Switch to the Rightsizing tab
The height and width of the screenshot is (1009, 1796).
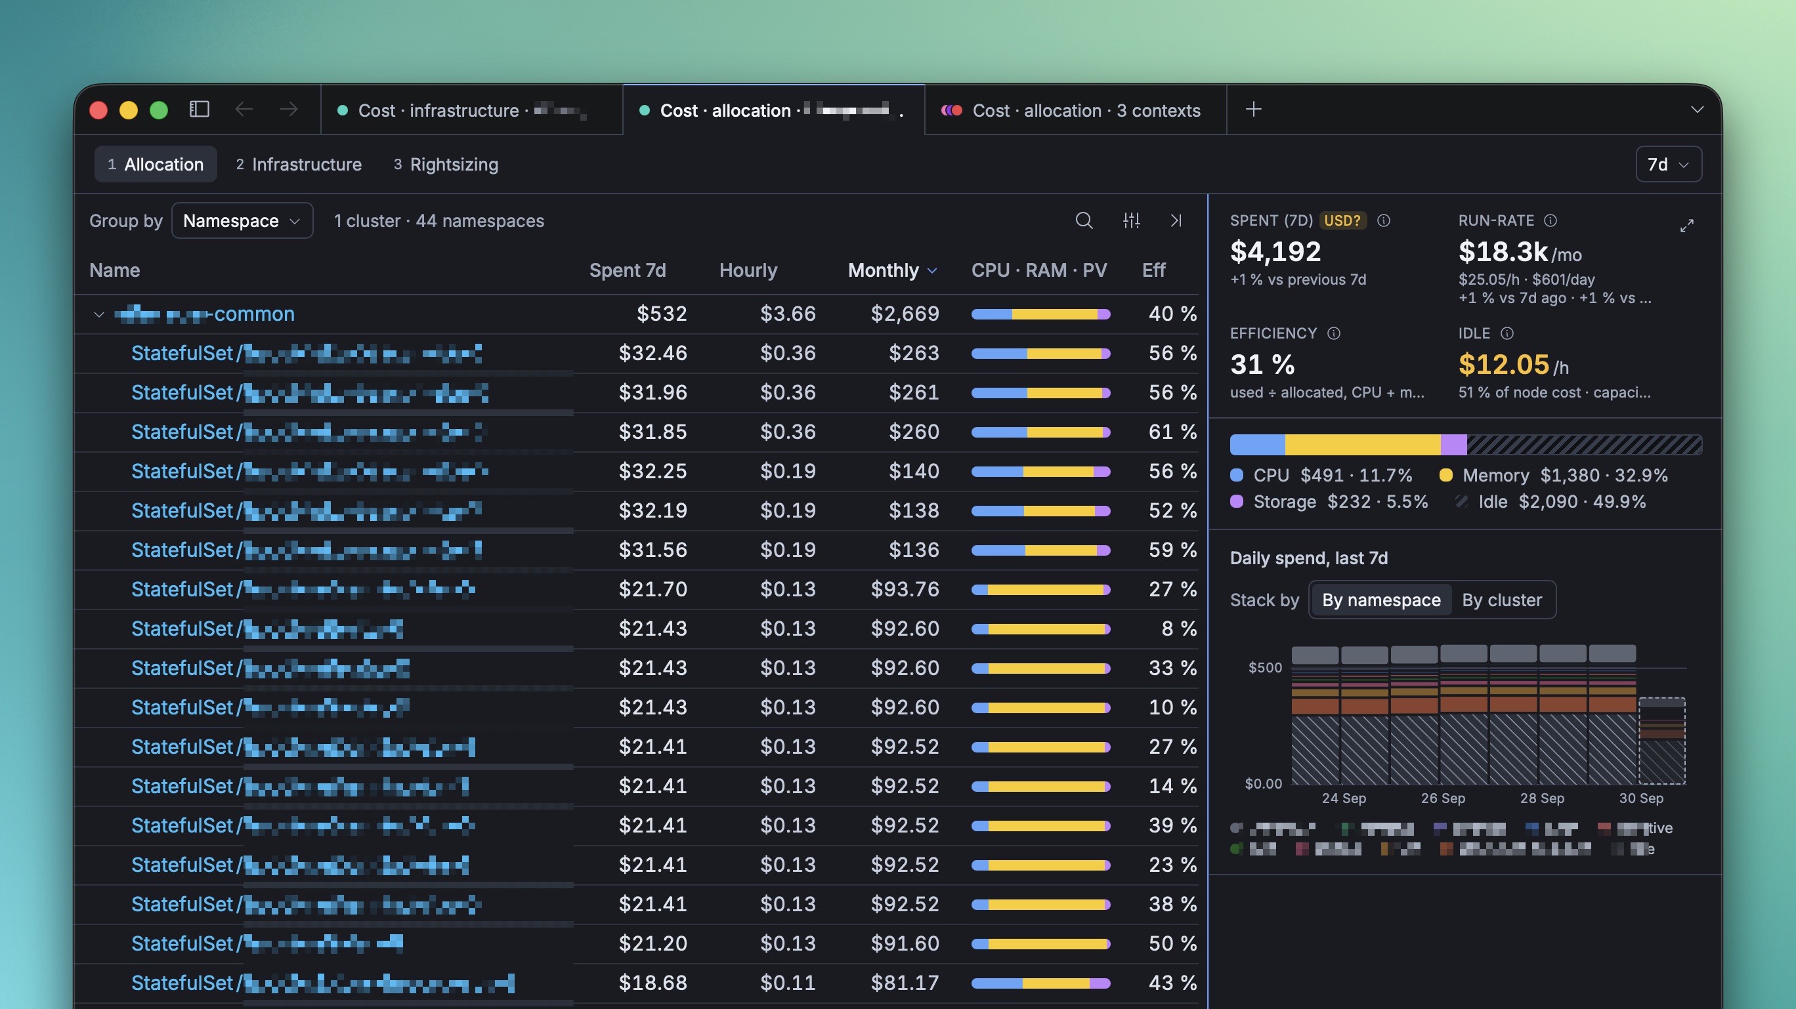pos(446,165)
